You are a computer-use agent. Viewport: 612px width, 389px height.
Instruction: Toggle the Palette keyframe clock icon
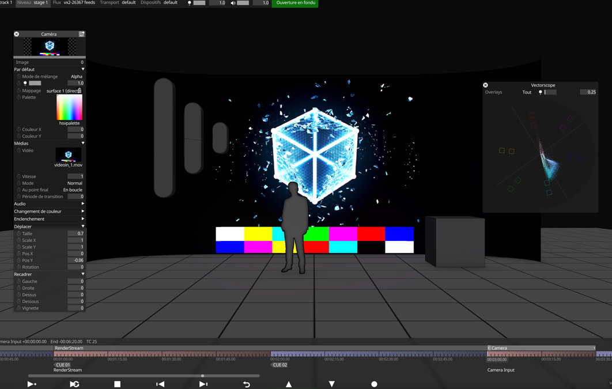pyautogui.click(x=18, y=97)
